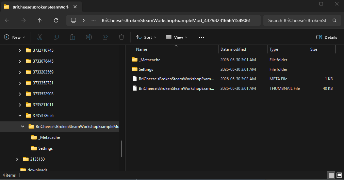Viewport: 344px width, 180px height.
Task: Go forward in navigation history
Action: click(x=23, y=20)
